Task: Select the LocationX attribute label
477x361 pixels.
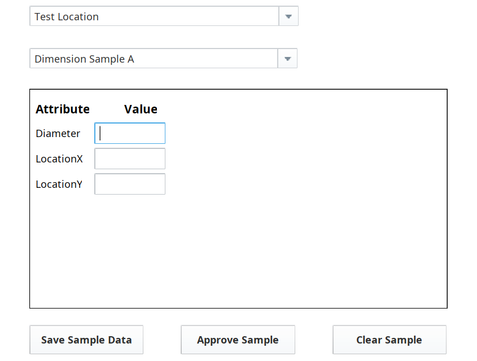Action: pyautogui.click(x=59, y=159)
